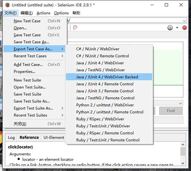Expand Export Test Case As submenu
This screenshot has width=191, height=171.
click(x=34, y=49)
